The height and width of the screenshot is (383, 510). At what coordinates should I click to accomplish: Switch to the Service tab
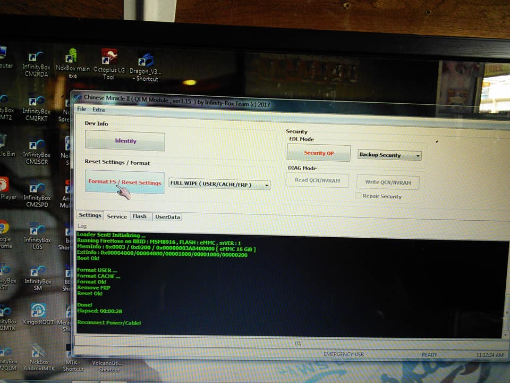click(117, 217)
